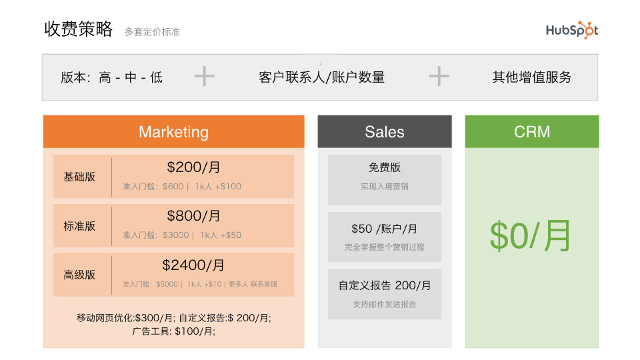Select the $50 /账户/月 Sales card
Viewport: 640px width, 360px height.
click(385, 236)
